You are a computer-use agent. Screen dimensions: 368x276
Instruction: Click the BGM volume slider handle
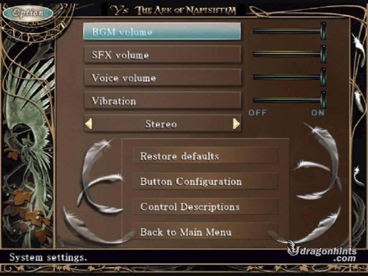point(323,31)
